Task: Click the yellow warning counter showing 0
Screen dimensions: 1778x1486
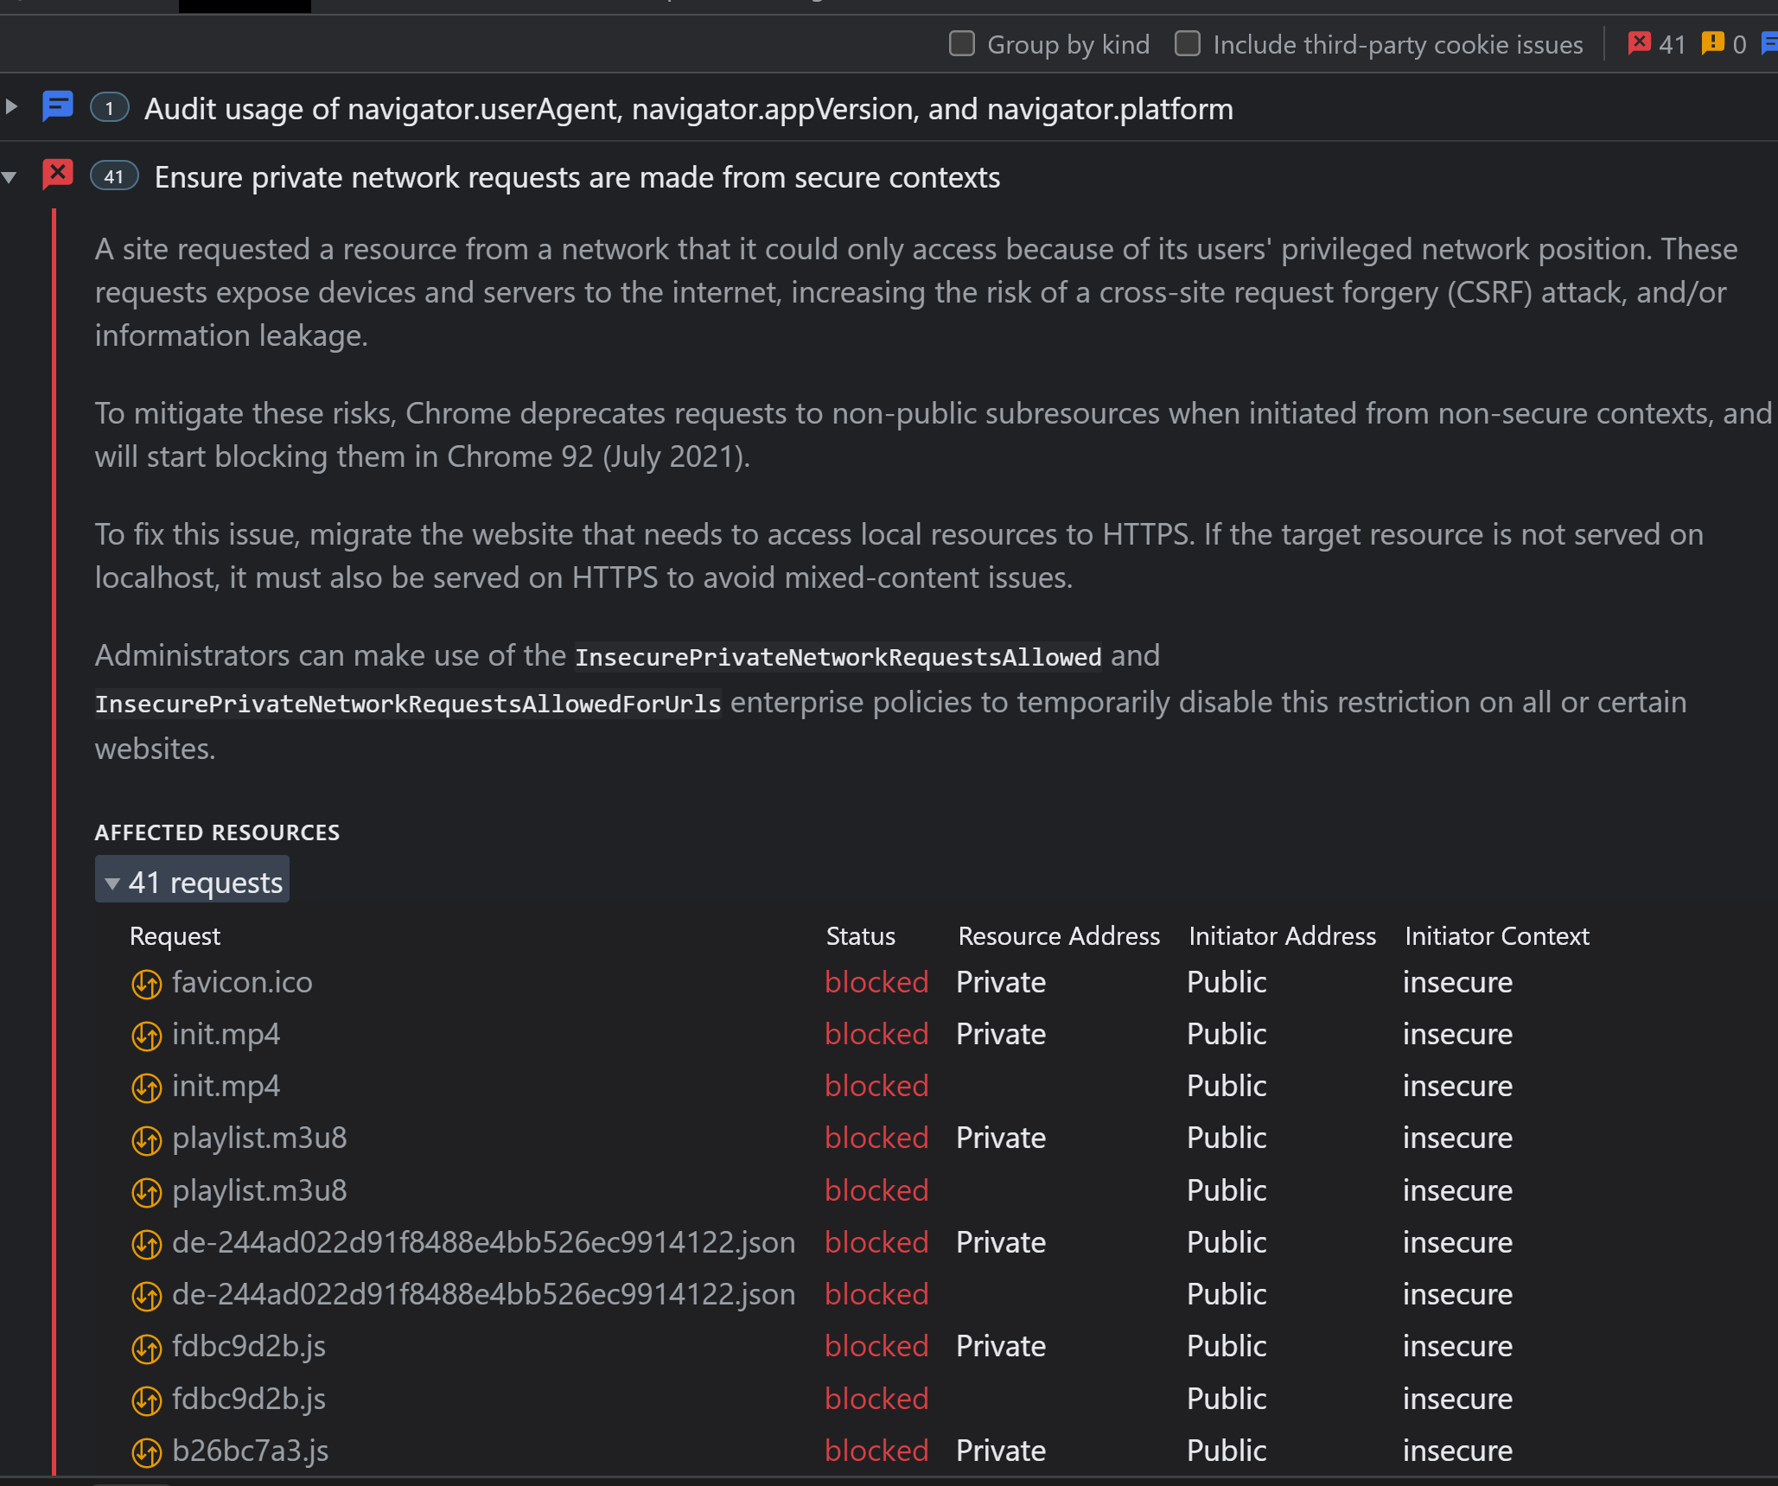Action: pyautogui.click(x=1724, y=44)
